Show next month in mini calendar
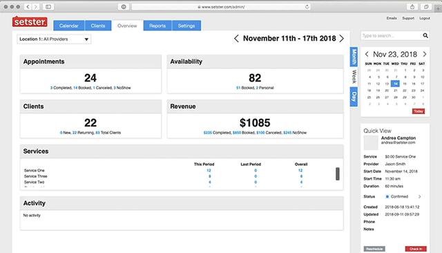Screen dimensions: 442x253 (x=425, y=54)
